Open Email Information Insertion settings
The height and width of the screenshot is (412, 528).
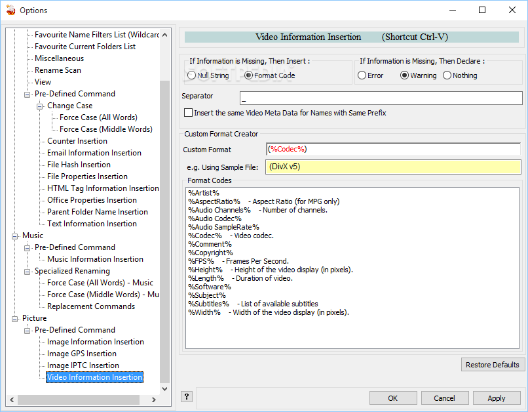point(94,153)
